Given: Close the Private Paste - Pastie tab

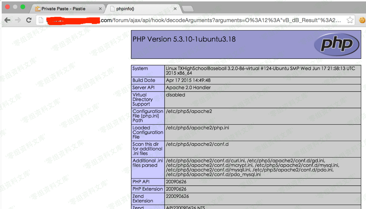Looking at the screenshot, I should [100, 9].
